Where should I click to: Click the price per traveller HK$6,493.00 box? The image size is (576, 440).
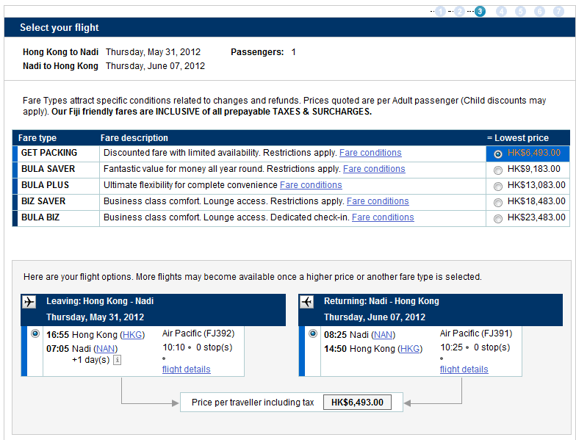[x=357, y=403]
